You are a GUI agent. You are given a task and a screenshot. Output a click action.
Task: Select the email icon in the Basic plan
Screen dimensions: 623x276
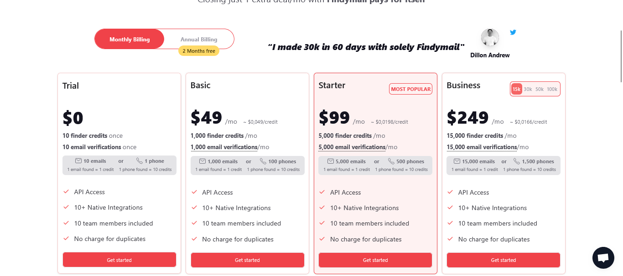pos(202,161)
